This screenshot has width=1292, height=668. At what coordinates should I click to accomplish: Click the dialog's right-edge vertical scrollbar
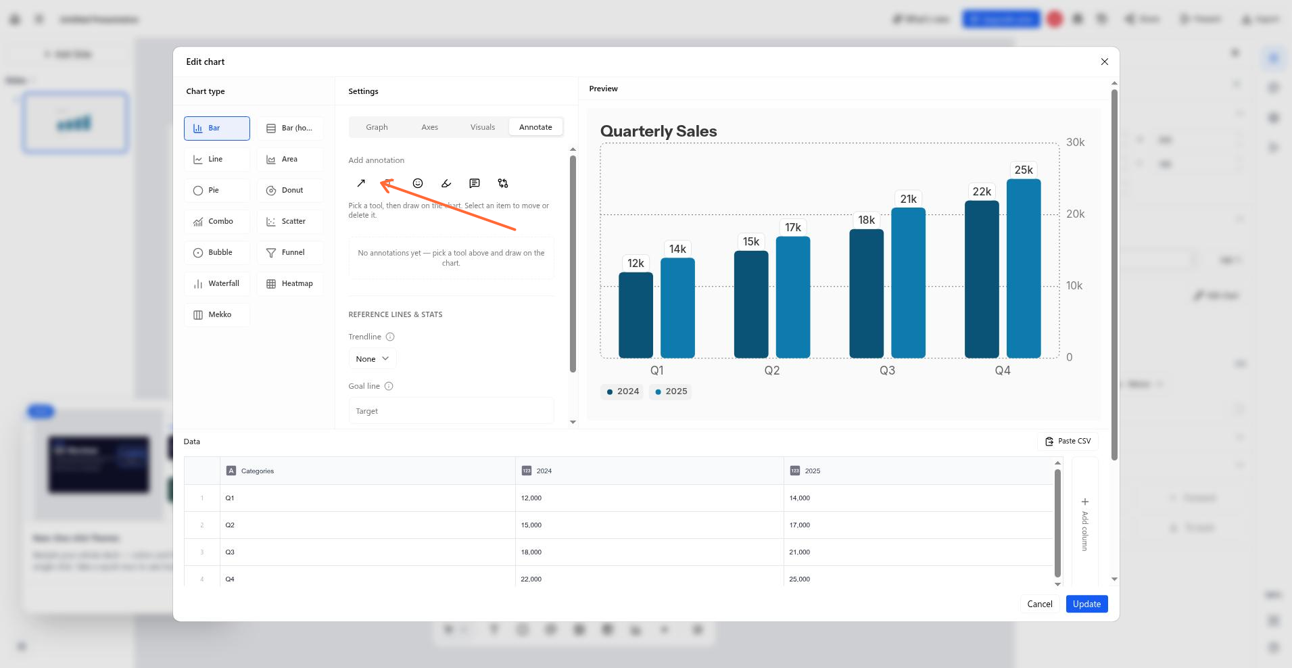tap(1114, 274)
